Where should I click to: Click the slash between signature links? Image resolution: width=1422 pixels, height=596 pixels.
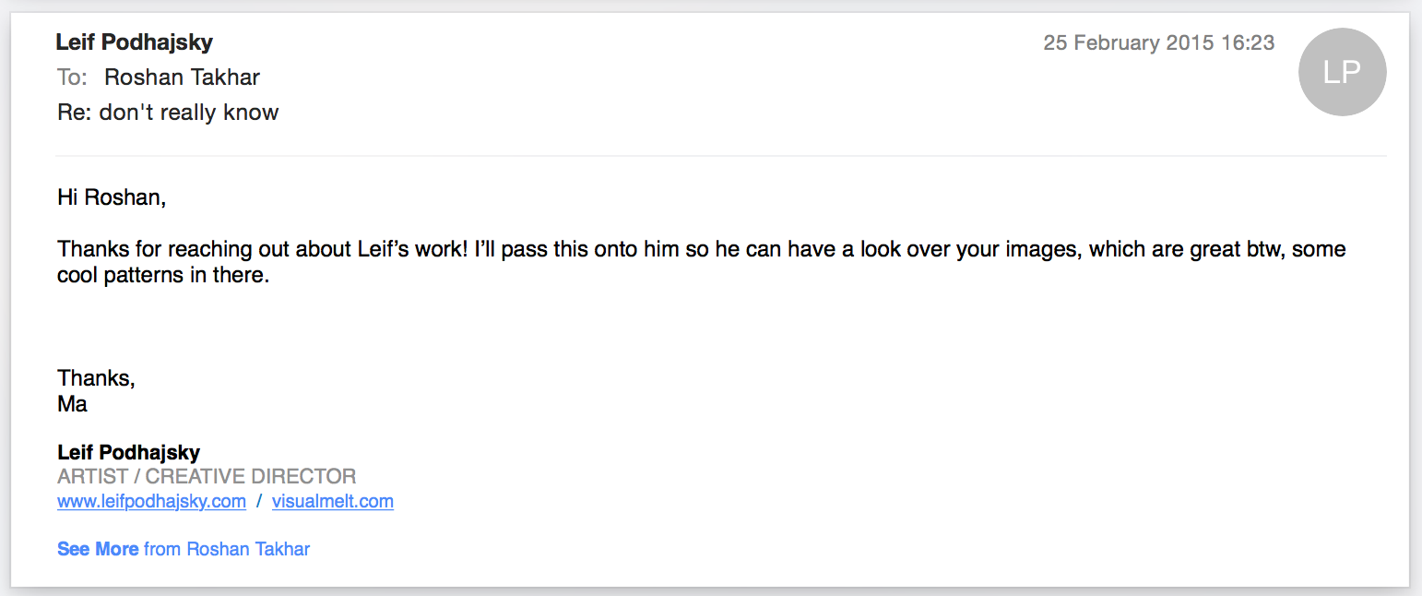[x=259, y=501]
